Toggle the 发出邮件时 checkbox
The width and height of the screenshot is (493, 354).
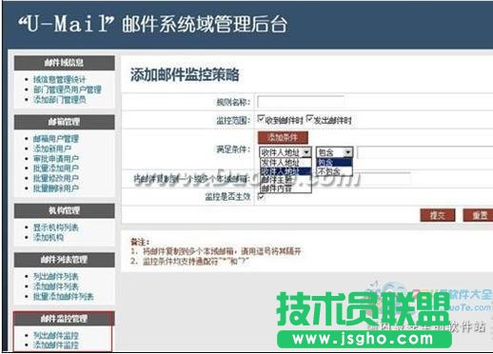tap(310, 119)
